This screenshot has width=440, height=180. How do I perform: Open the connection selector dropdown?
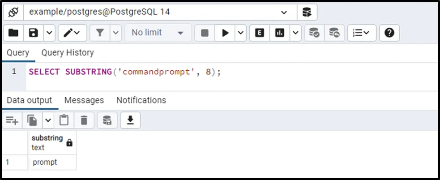tap(284, 12)
